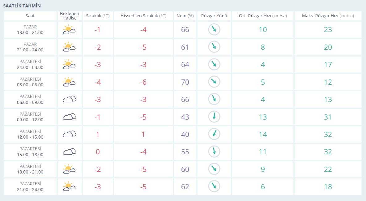Click the cloud icon for Pazartesi 15.00 - 18.00
Image resolution: width=366 pixels, height=201 pixels.
(x=69, y=152)
